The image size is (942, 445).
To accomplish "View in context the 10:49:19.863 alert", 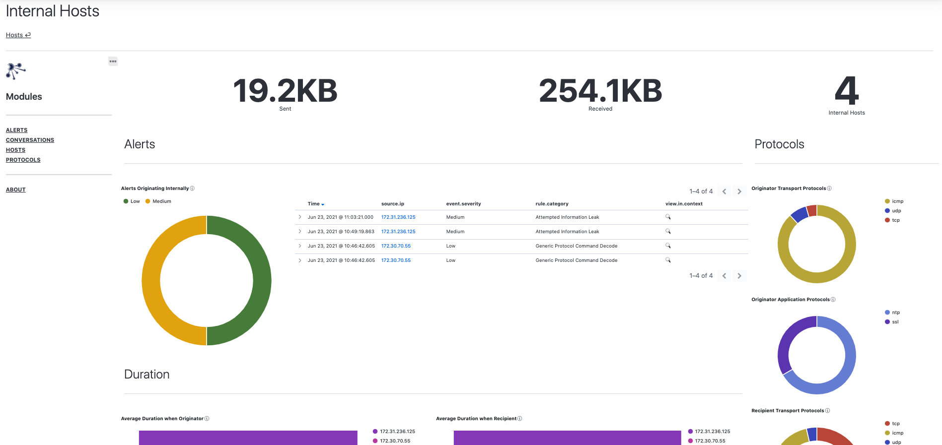I will coord(668,231).
